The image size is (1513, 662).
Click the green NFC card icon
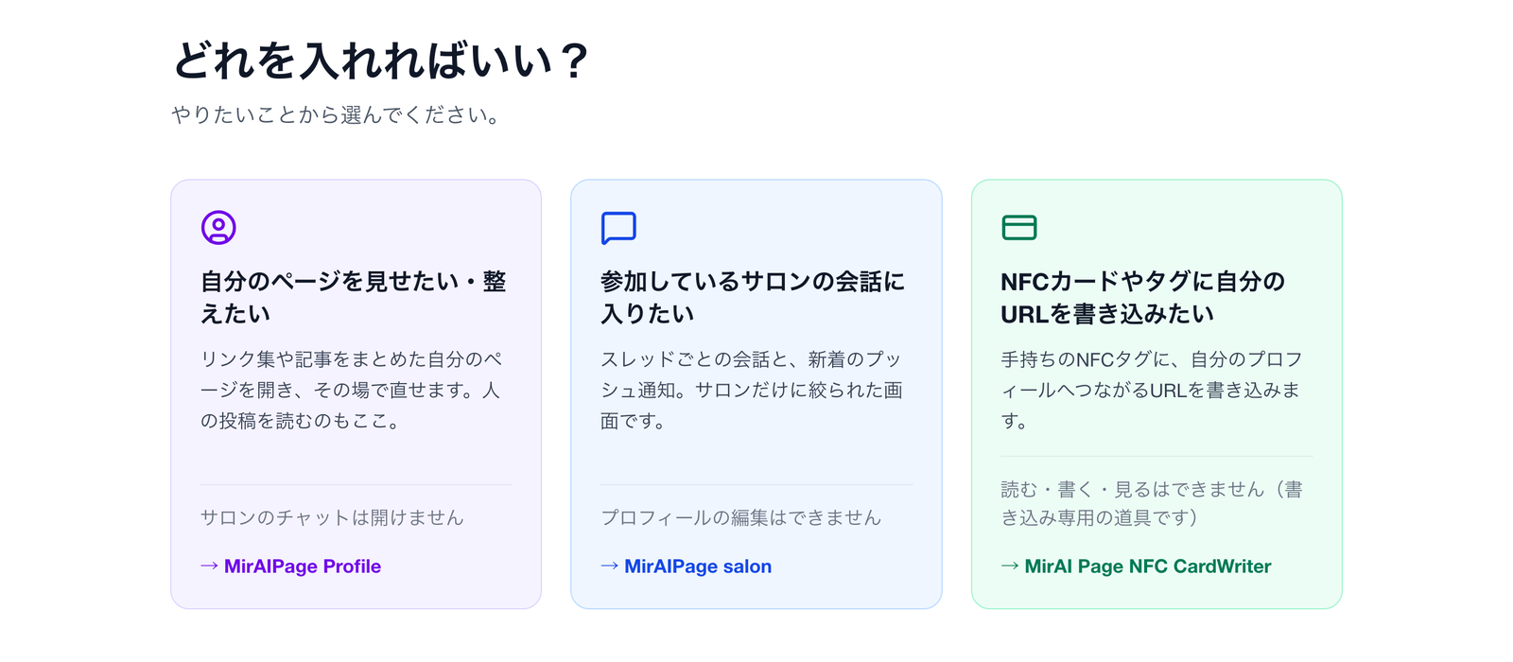[1018, 227]
